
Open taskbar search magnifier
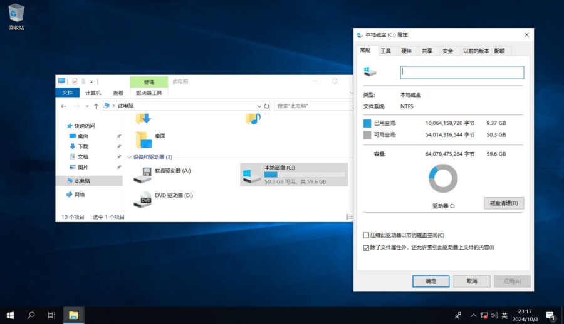(x=31, y=315)
